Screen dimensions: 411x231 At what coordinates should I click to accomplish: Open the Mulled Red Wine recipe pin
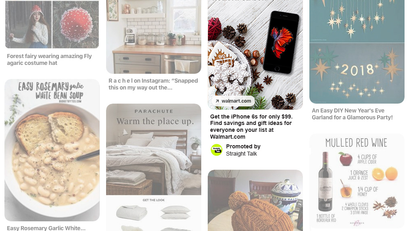357,181
